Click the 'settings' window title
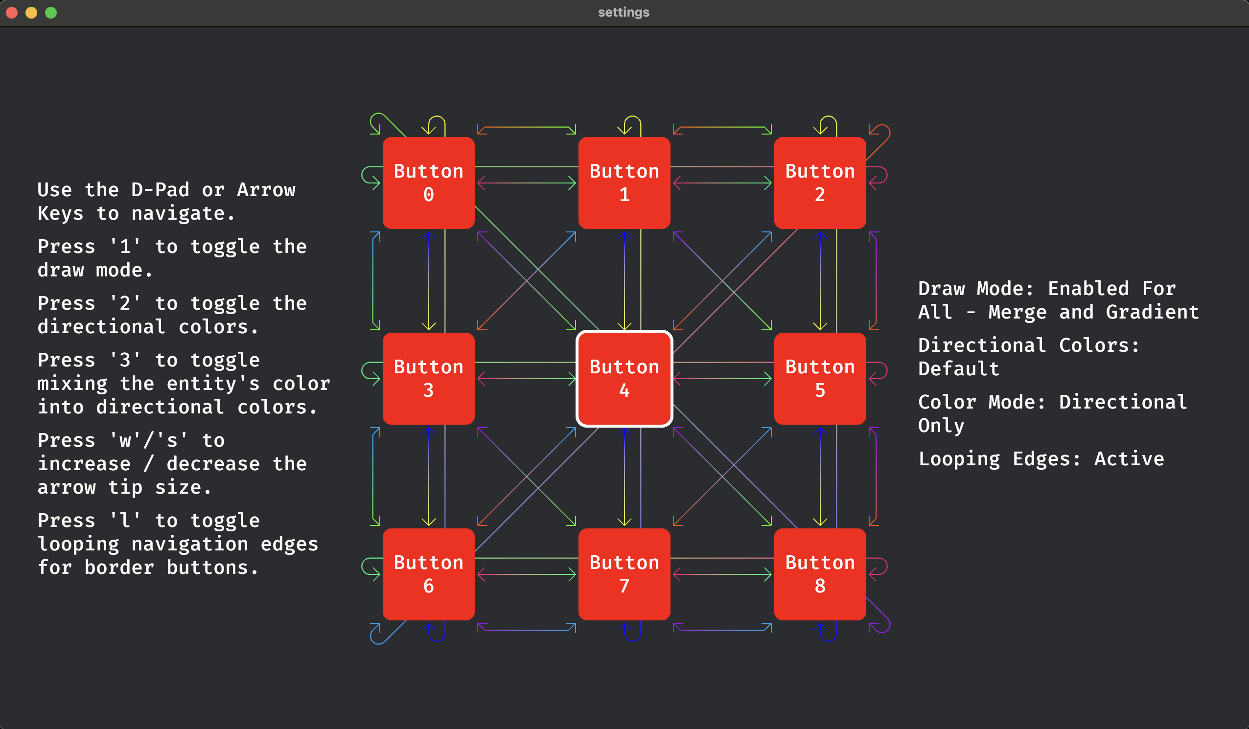The width and height of the screenshot is (1249, 729). coord(624,12)
